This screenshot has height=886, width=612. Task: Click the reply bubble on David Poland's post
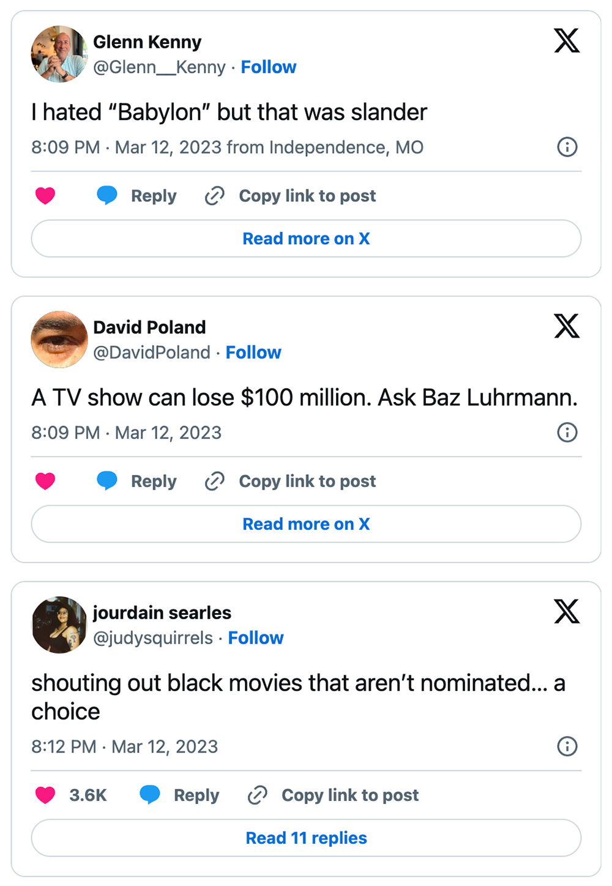point(107,481)
